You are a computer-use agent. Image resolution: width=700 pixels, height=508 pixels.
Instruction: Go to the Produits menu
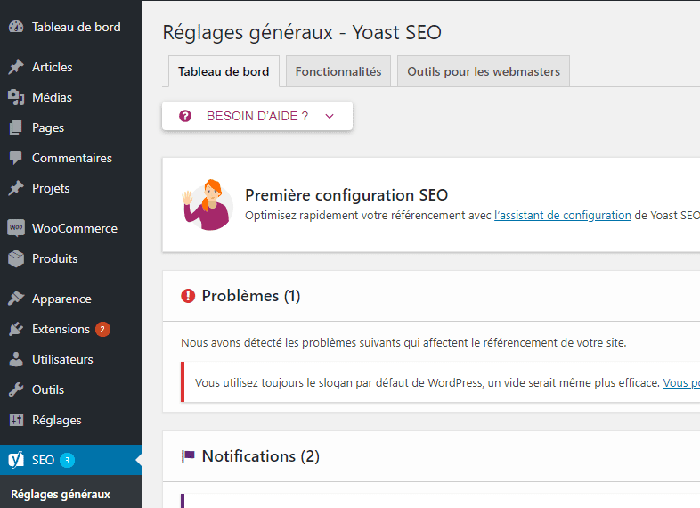pyautogui.click(x=71, y=258)
